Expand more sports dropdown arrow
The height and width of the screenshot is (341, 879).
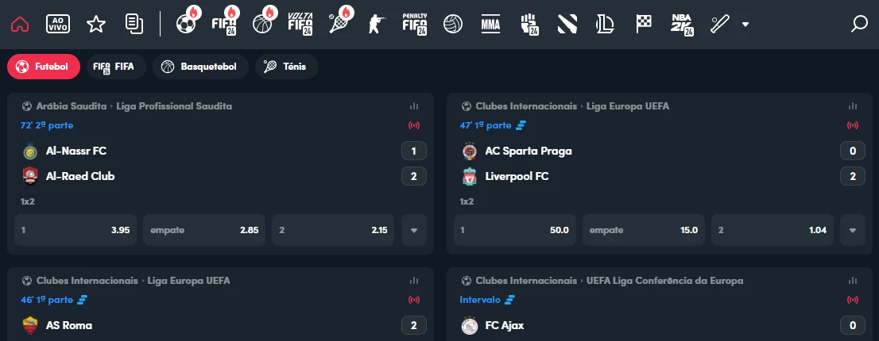pos(745,24)
